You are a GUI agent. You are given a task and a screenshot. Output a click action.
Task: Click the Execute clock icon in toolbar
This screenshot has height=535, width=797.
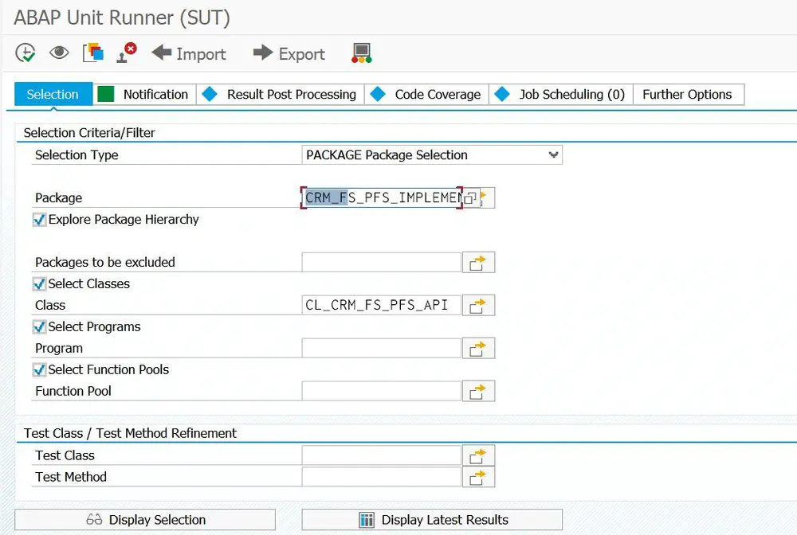[x=25, y=53]
